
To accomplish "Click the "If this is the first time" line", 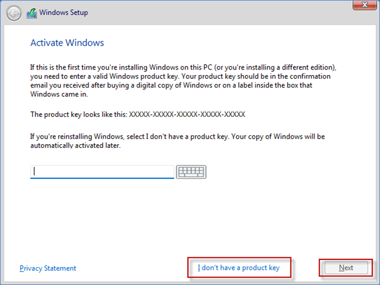I will pos(183,67).
